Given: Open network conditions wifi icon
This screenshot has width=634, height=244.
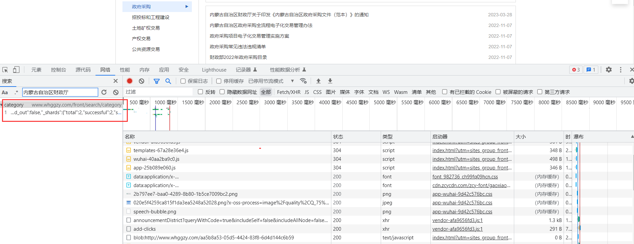Looking at the screenshot, I should pos(303,81).
